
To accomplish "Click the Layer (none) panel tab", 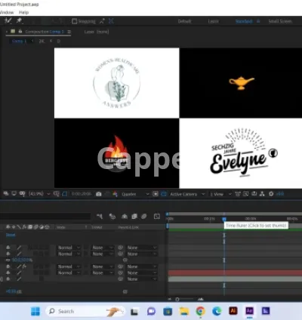I will [x=97, y=32].
